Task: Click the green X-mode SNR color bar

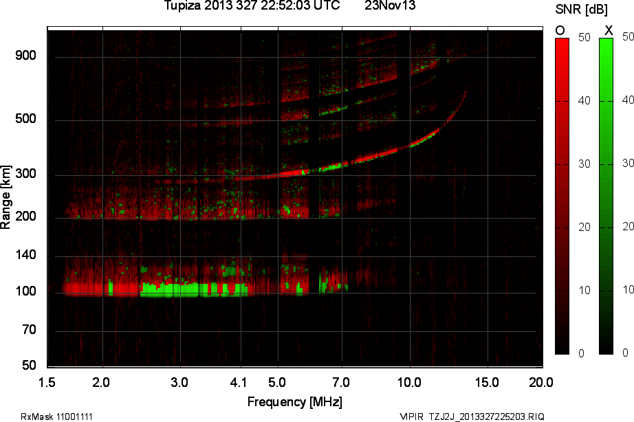Action: [x=606, y=196]
